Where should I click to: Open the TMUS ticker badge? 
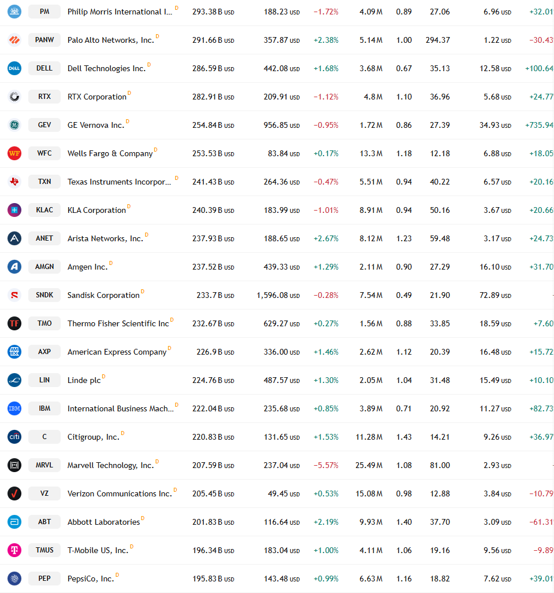click(44, 551)
